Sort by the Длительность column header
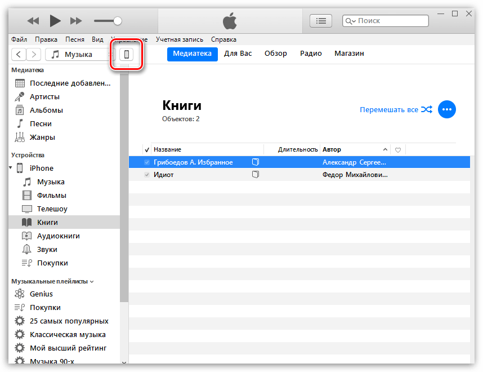The height and width of the screenshot is (372, 483). [292, 149]
